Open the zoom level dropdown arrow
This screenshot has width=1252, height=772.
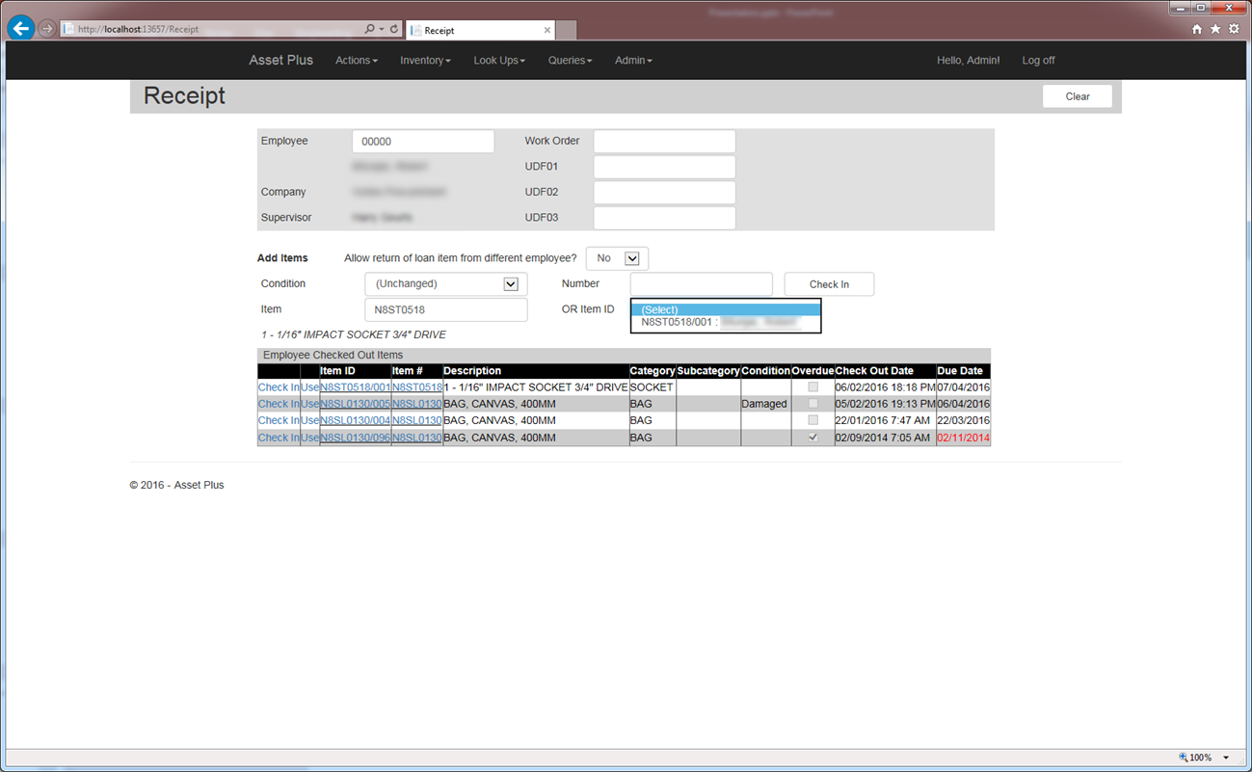coord(1226,758)
